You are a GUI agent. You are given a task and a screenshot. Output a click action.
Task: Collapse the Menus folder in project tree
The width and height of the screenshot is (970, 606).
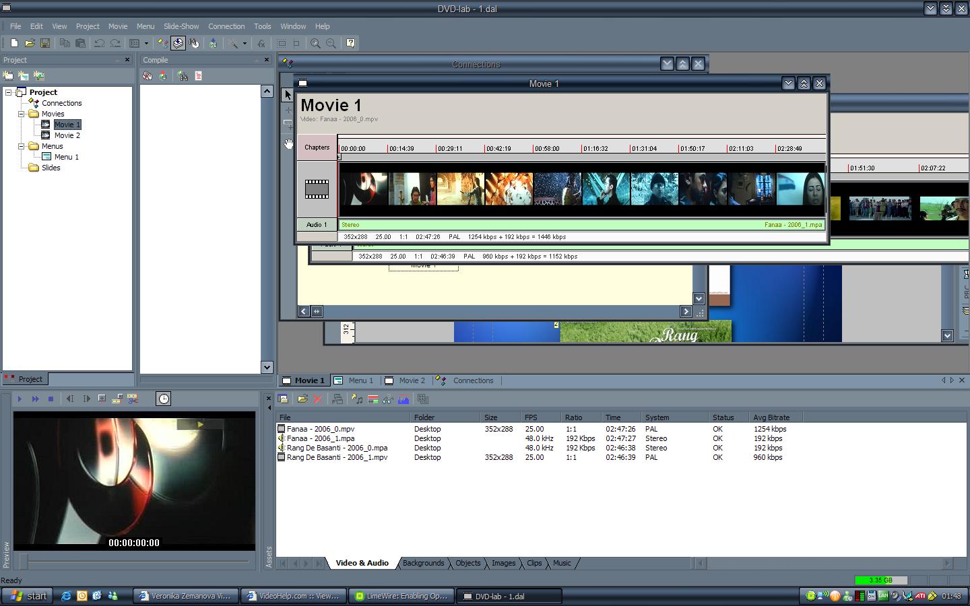point(21,146)
